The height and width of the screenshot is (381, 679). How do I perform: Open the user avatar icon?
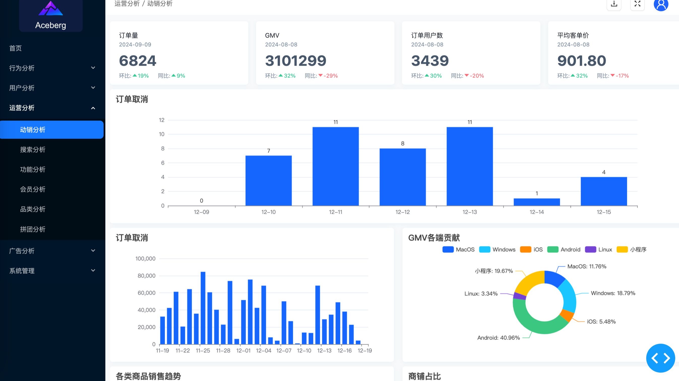click(x=661, y=5)
